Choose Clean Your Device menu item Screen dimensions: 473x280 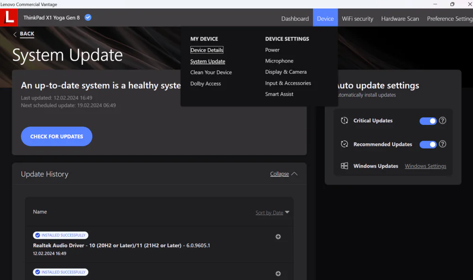coord(211,72)
